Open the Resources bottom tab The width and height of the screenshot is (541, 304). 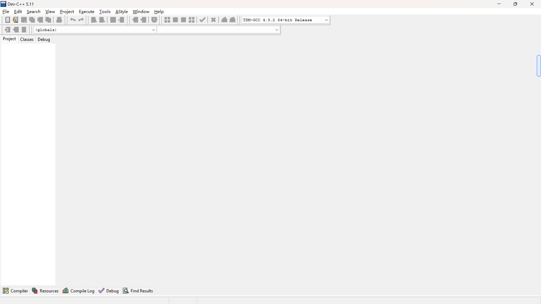pyautogui.click(x=45, y=291)
